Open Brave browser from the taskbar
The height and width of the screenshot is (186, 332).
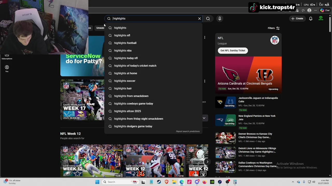tap(166, 182)
